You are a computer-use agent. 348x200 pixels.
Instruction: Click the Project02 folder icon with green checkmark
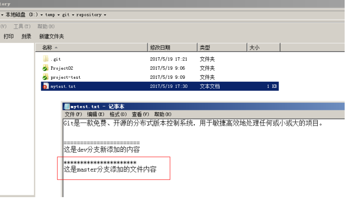pos(46,68)
